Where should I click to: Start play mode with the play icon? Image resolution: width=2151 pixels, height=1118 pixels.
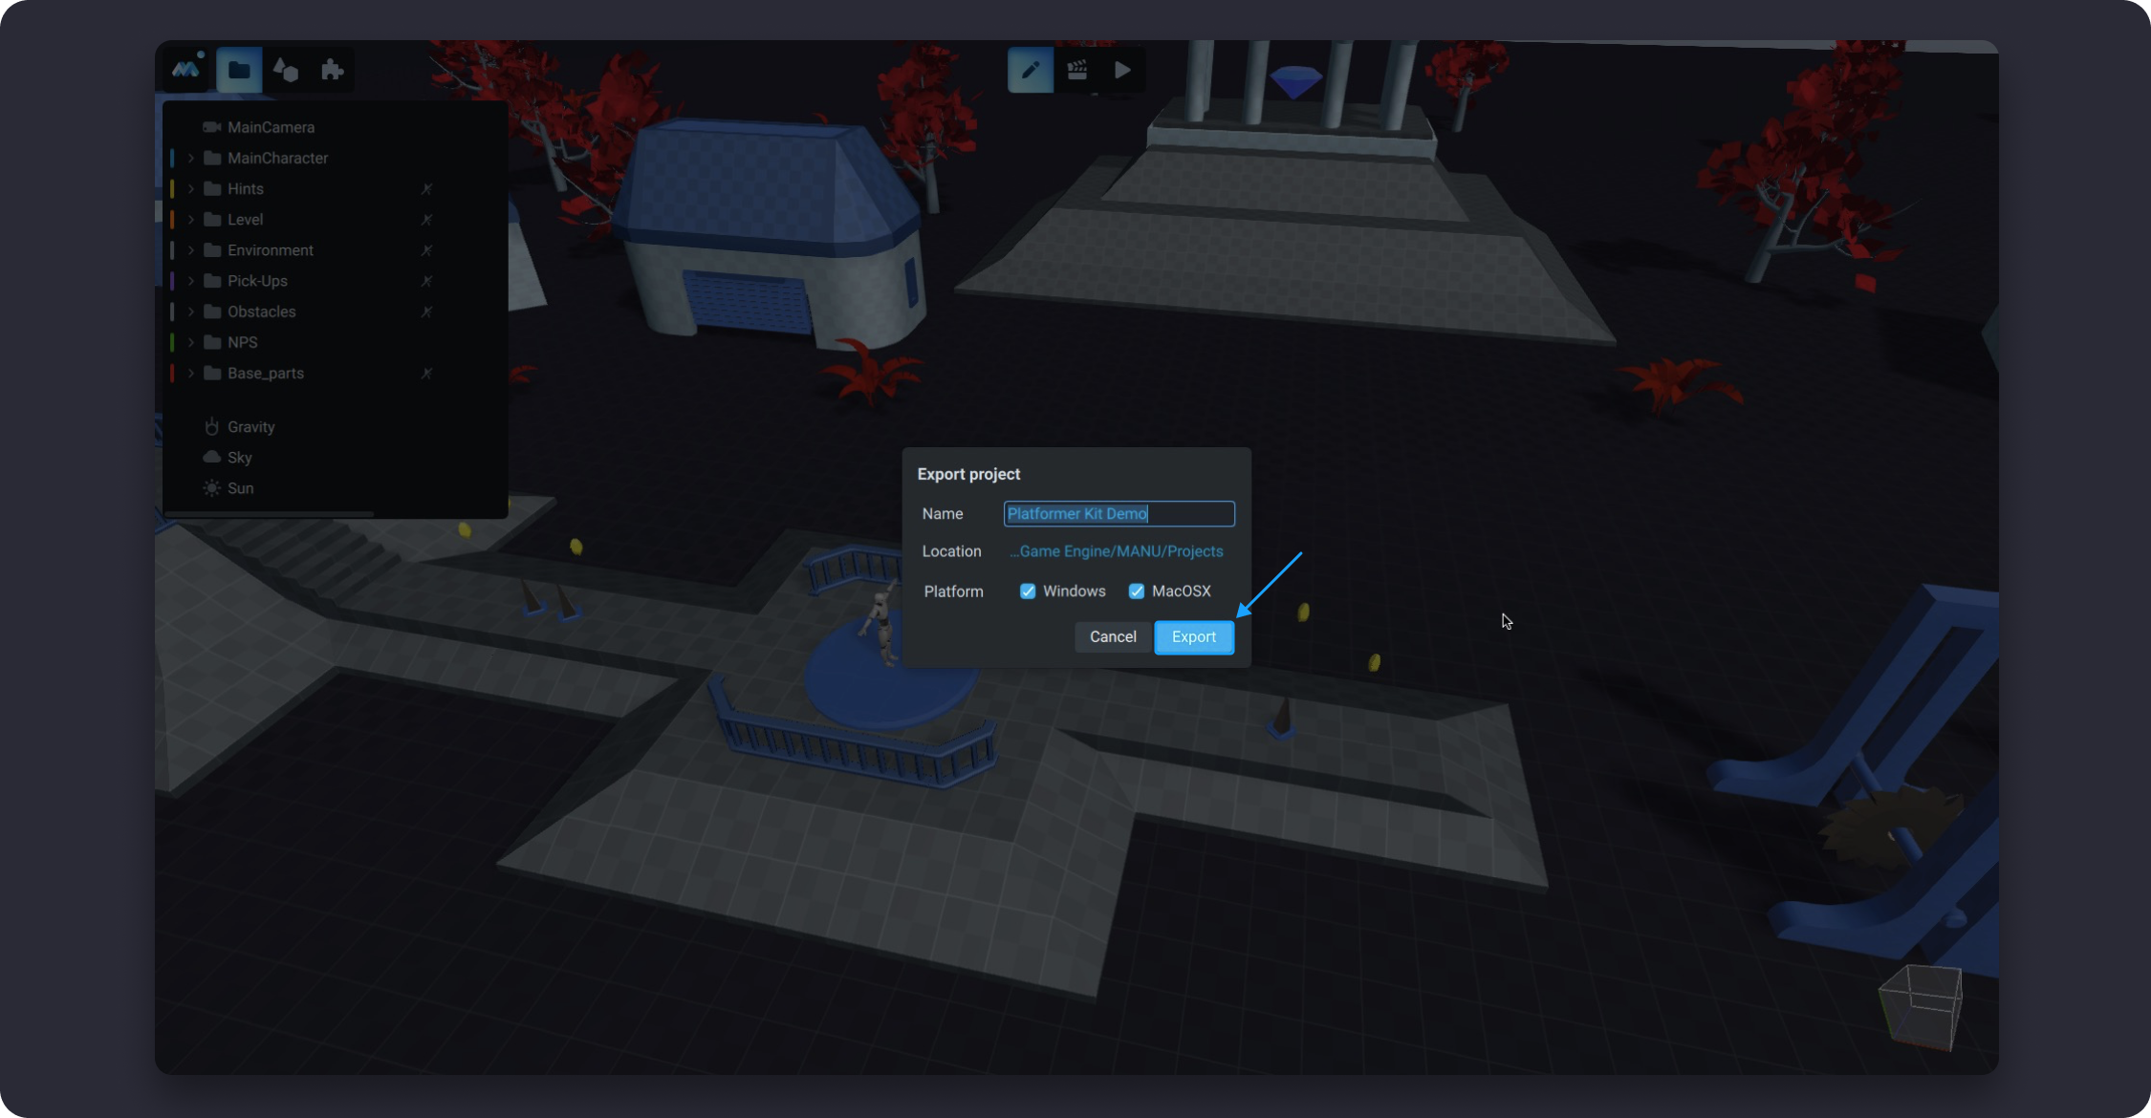click(x=1122, y=70)
